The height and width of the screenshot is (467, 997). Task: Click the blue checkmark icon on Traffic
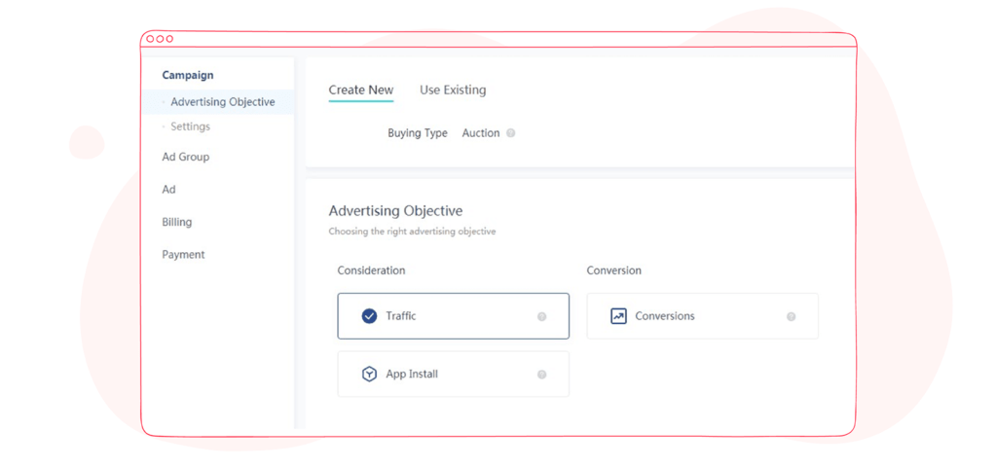point(369,316)
